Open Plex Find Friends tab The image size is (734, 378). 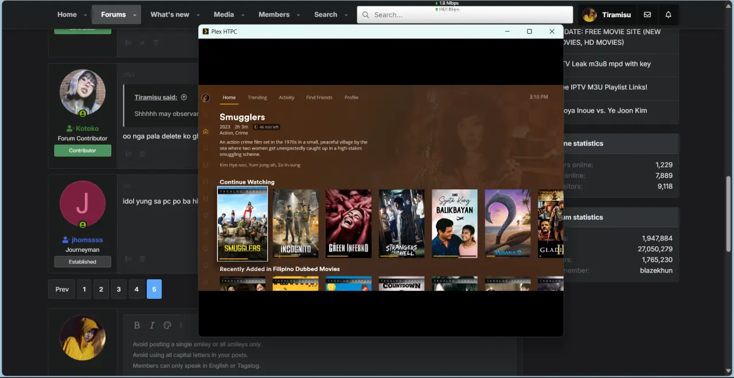319,98
